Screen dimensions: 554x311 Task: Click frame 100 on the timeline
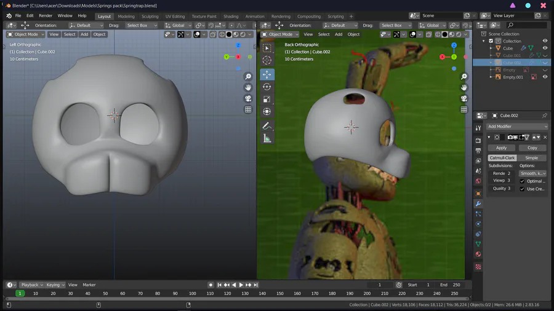click(x=193, y=294)
